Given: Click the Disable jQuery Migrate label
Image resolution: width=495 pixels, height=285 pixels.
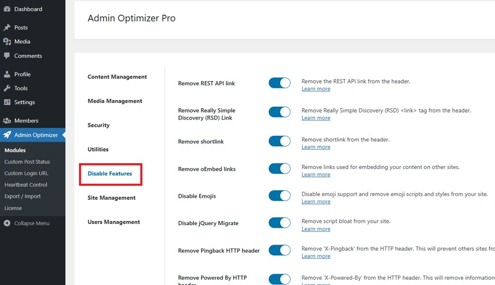Looking at the screenshot, I should point(208,223).
